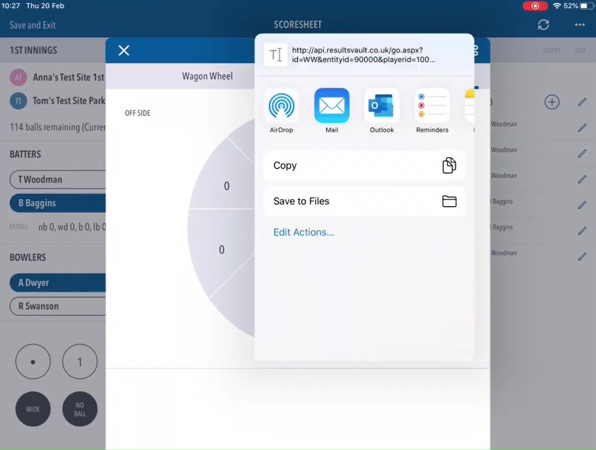This screenshot has width=596, height=450.
Task: Open the three-dot more menu
Action: [579, 25]
